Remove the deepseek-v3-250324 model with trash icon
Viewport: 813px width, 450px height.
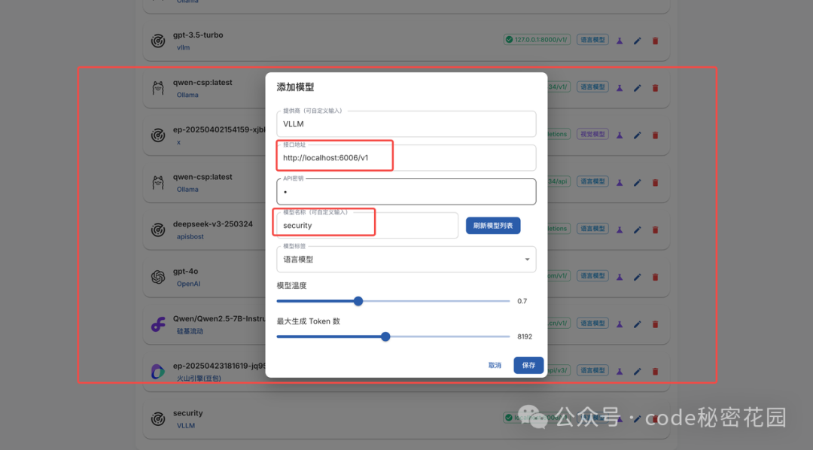pyautogui.click(x=655, y=230)
